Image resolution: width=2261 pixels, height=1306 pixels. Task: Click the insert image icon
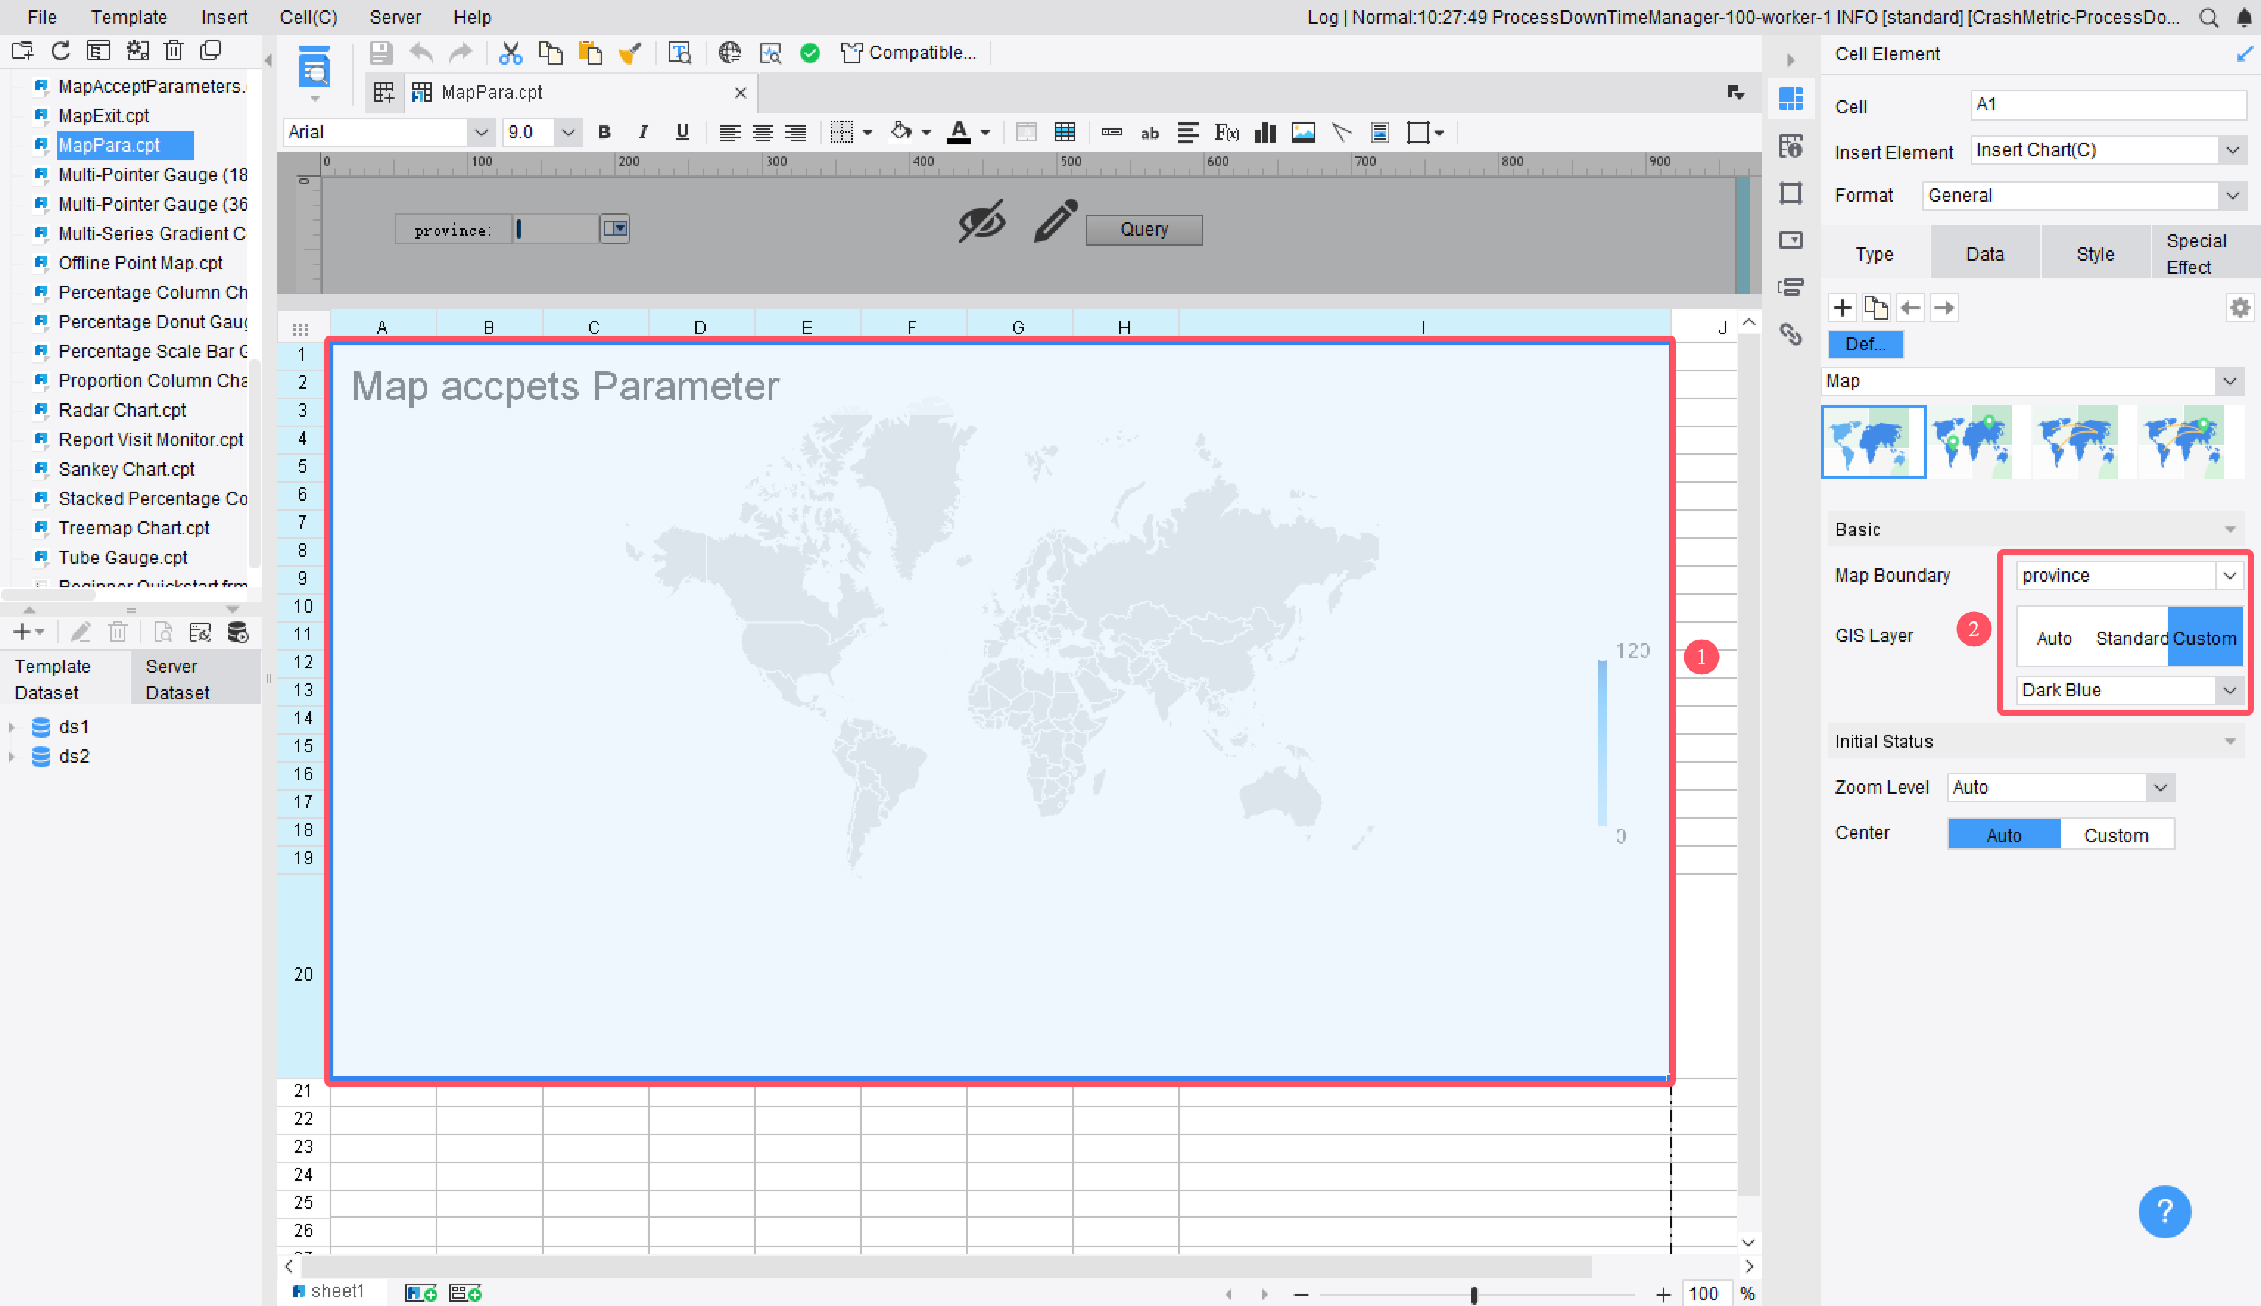click(1303, 133)
